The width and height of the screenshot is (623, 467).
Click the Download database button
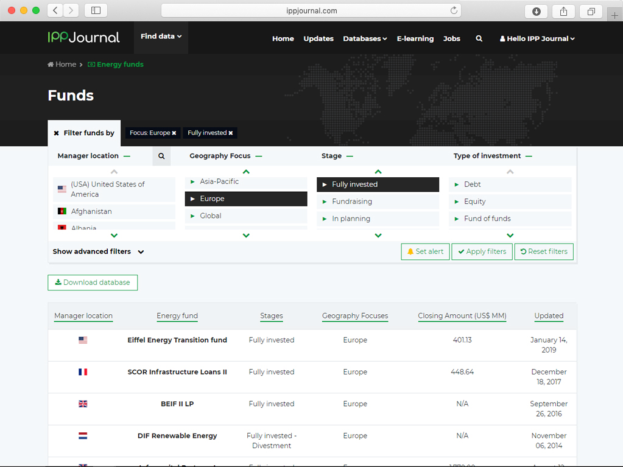click(93, 283)
